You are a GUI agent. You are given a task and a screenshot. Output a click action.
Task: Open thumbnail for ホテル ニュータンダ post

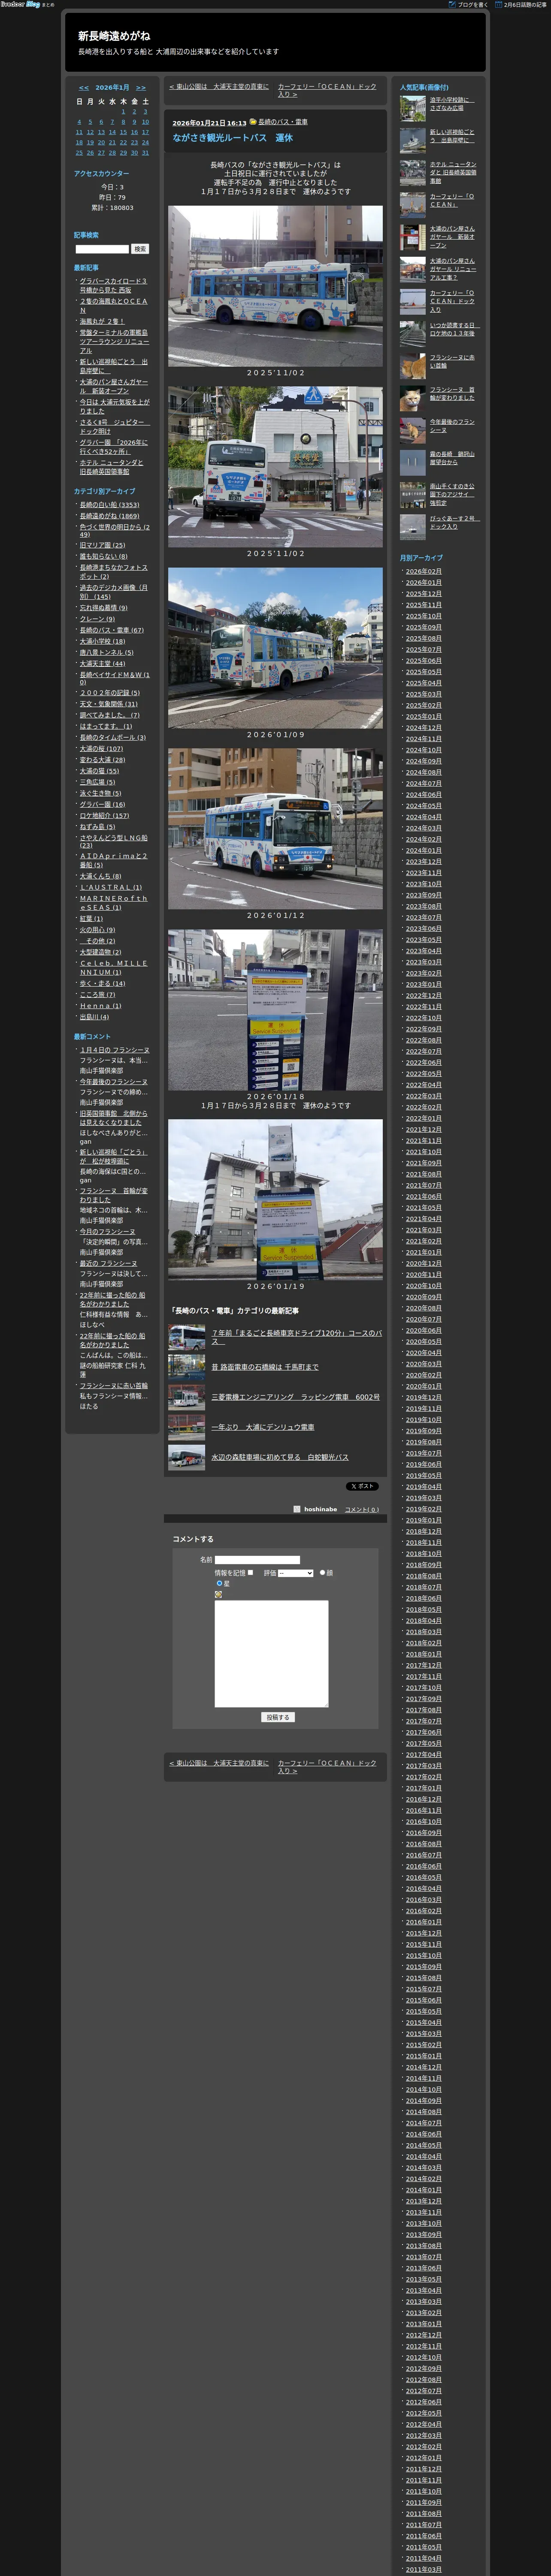pyautogui.click(x=413, y=172)
